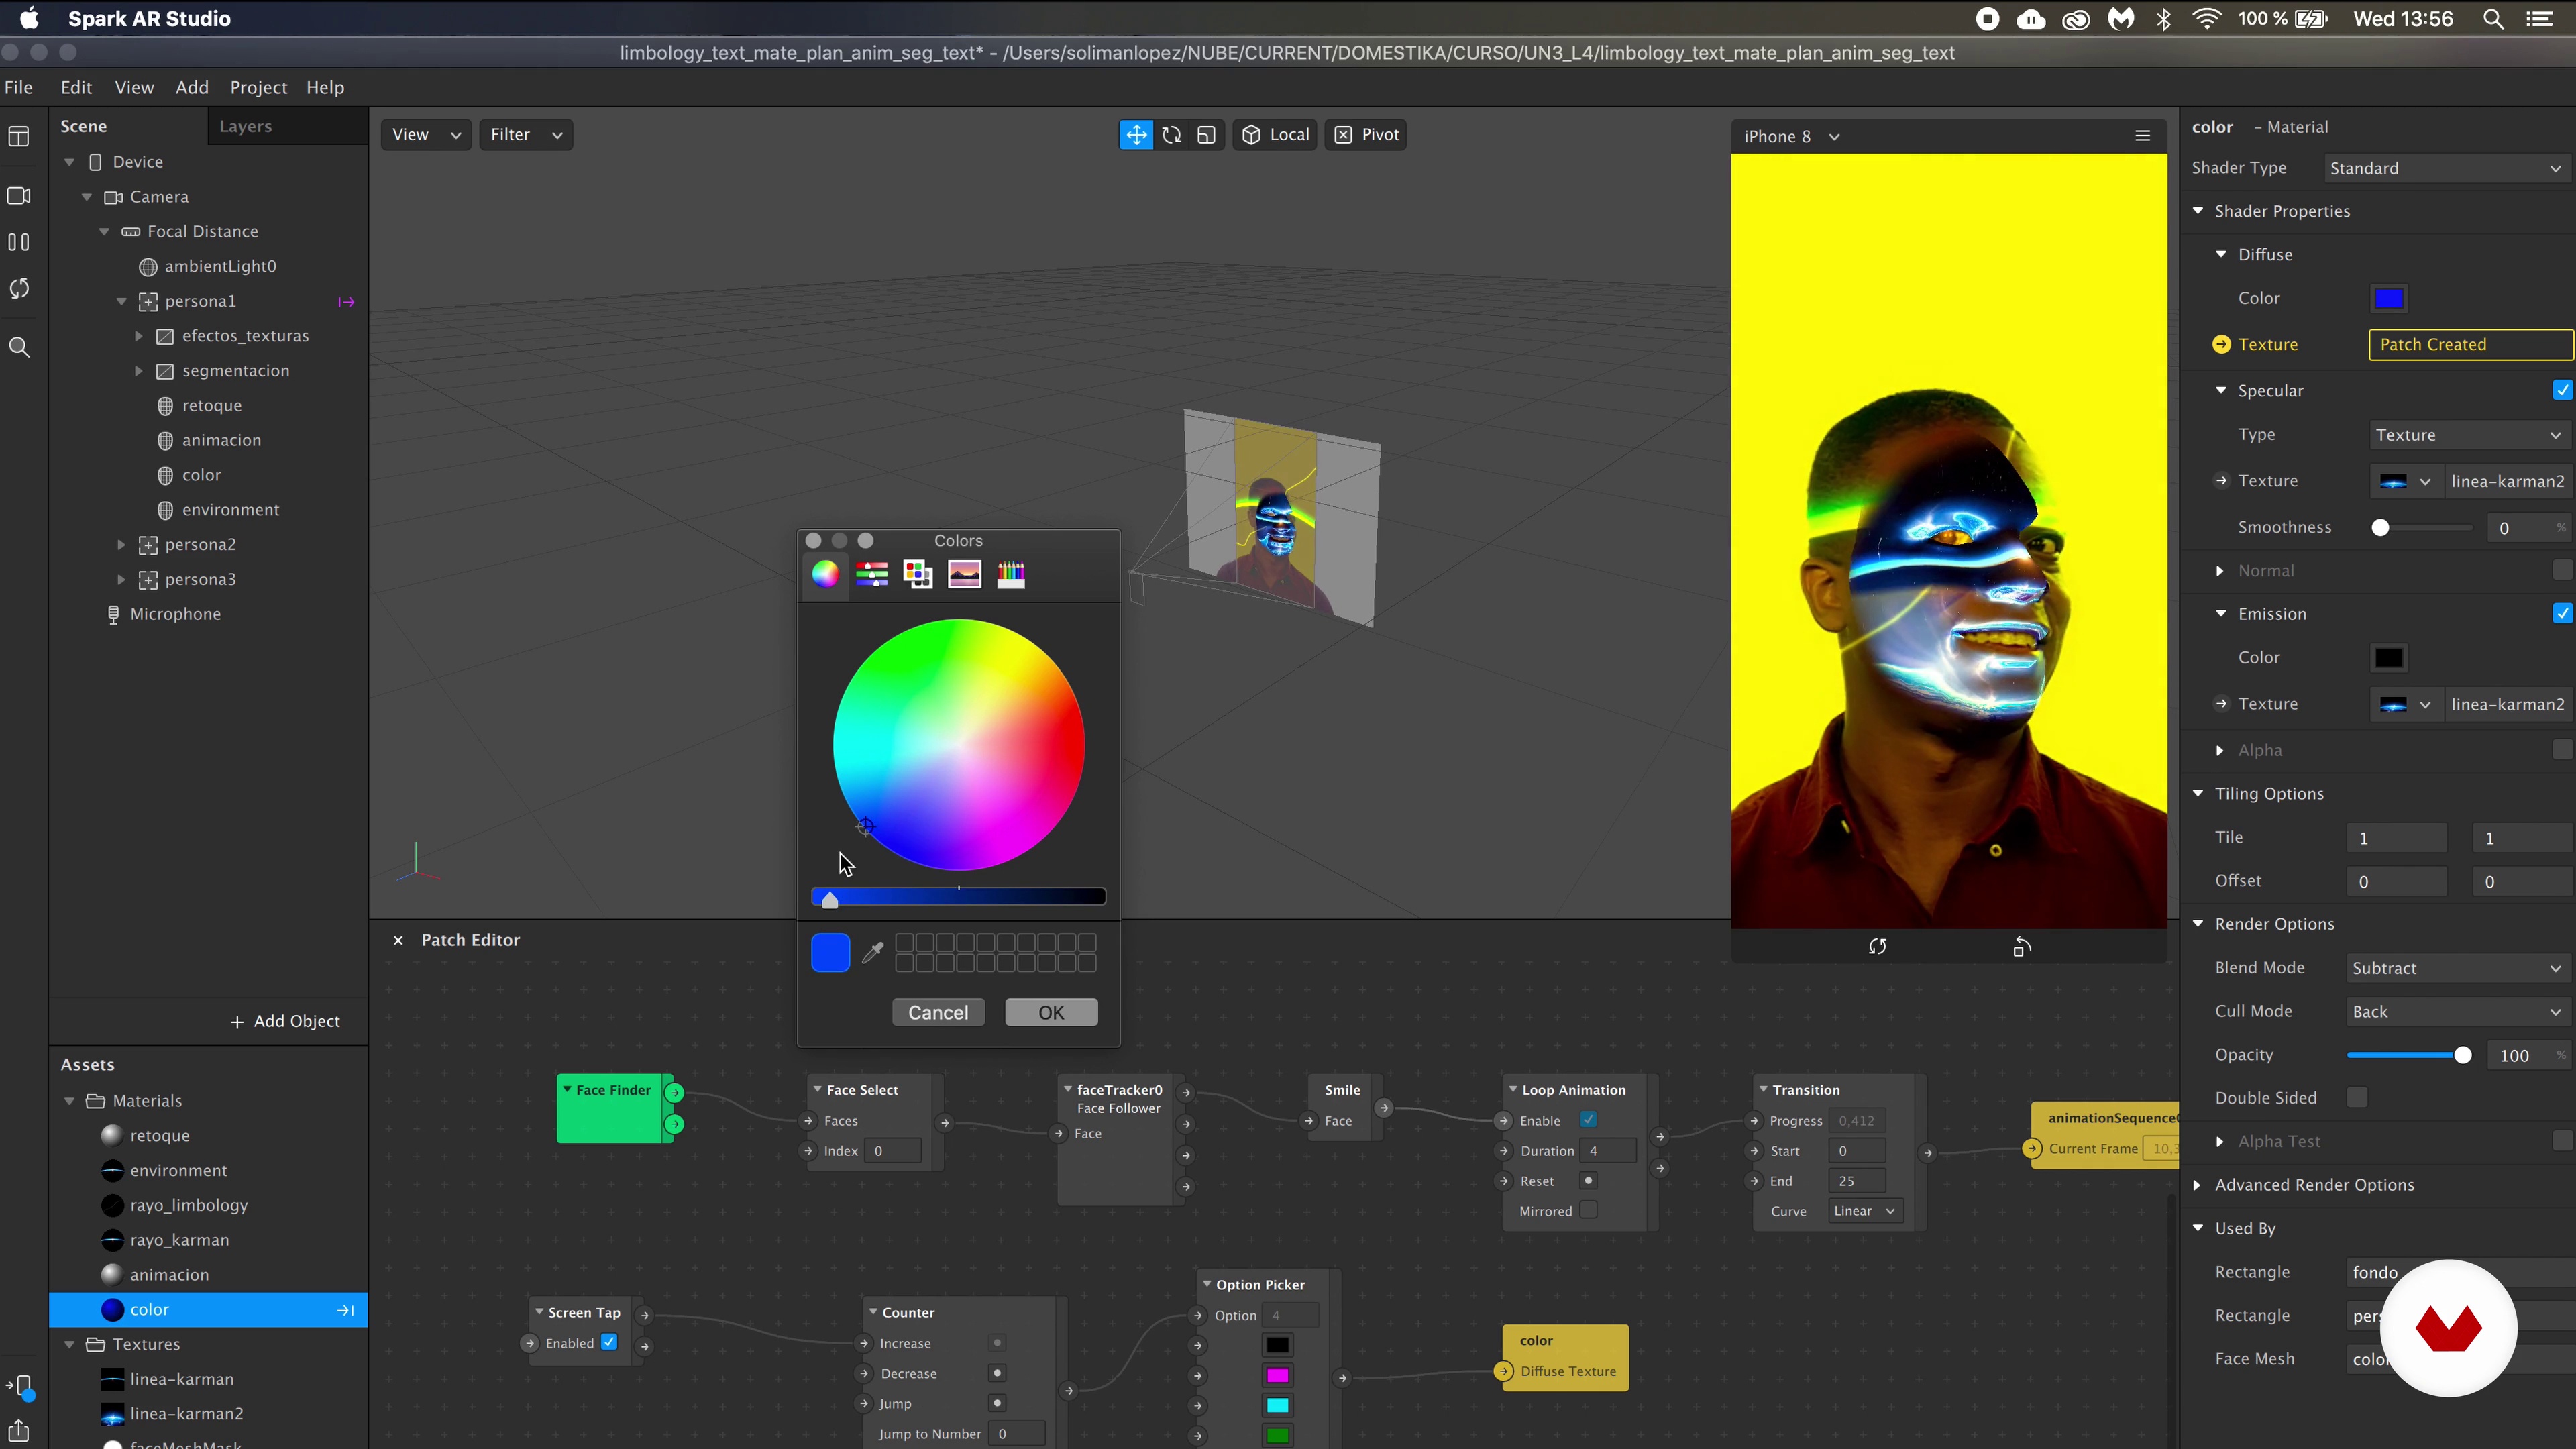Open the viewport View dropdown
Viewport: 2576px width, 1449px height.
coord(426,135)
